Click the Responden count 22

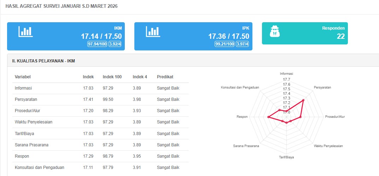click(x=341, y=36)
